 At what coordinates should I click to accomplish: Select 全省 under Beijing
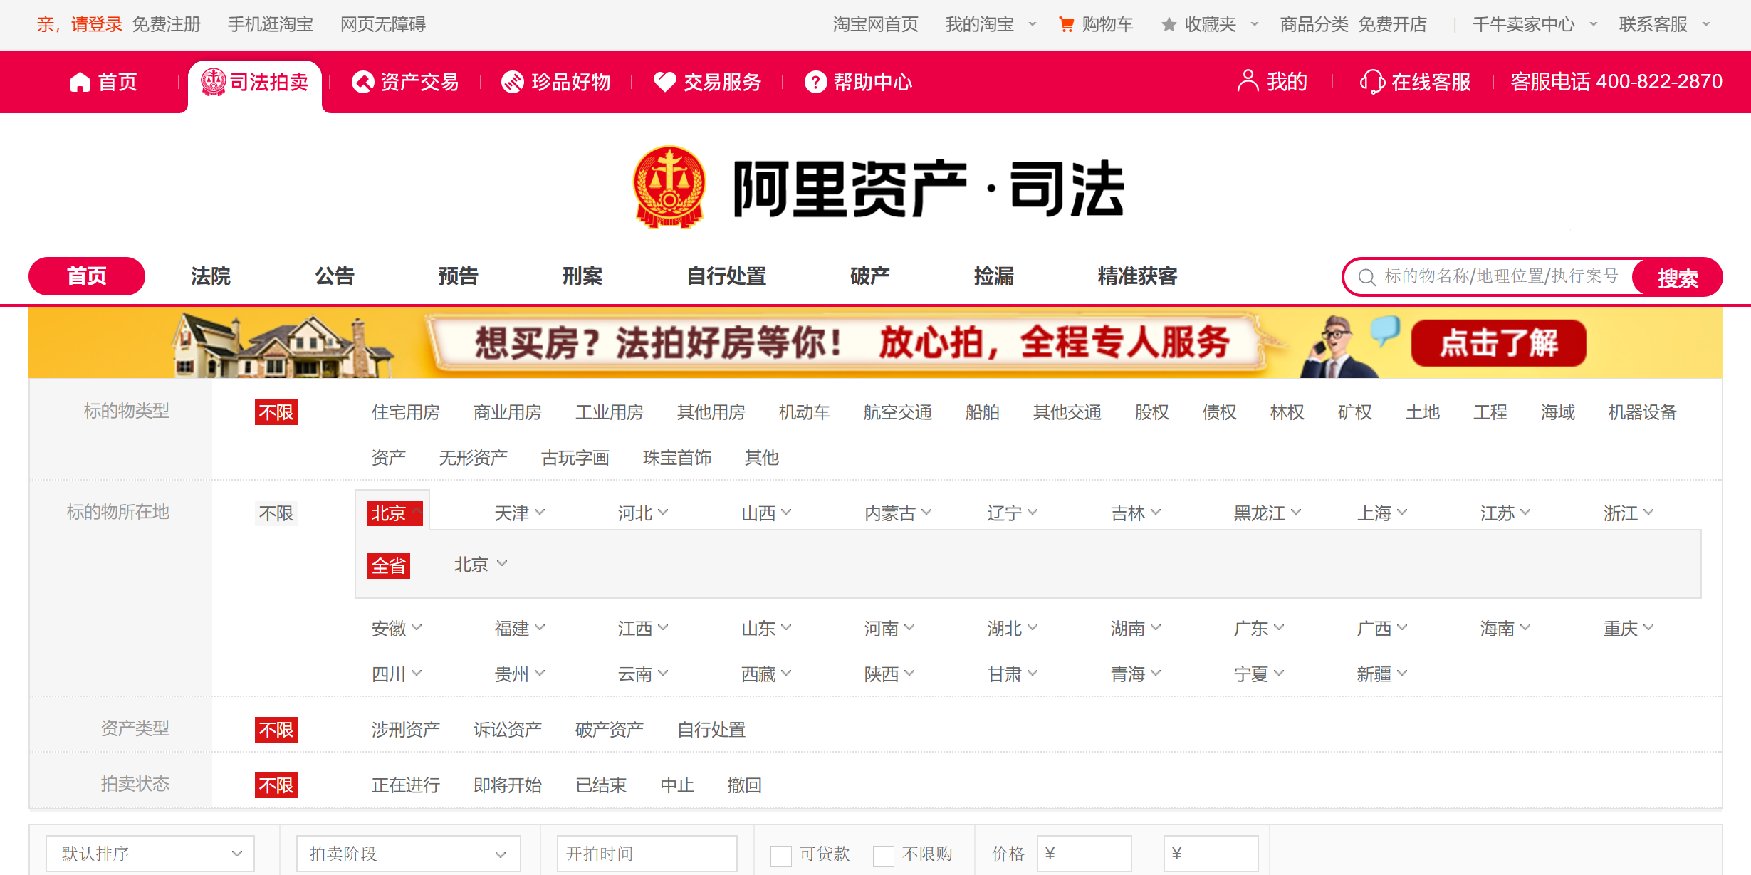tap(389, 566)
